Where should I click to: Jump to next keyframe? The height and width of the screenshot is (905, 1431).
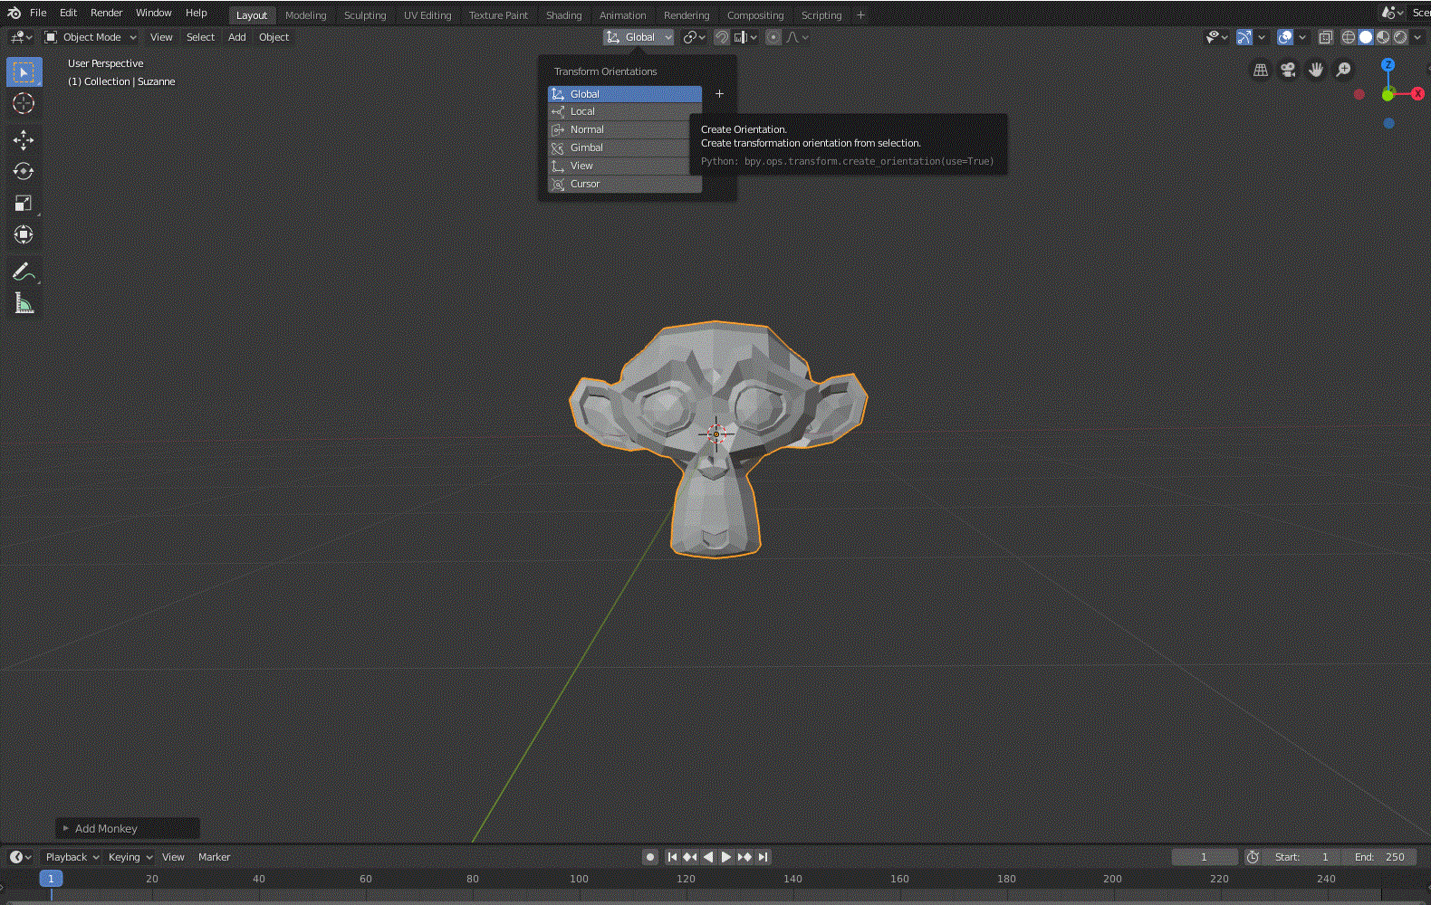point(744,857)
